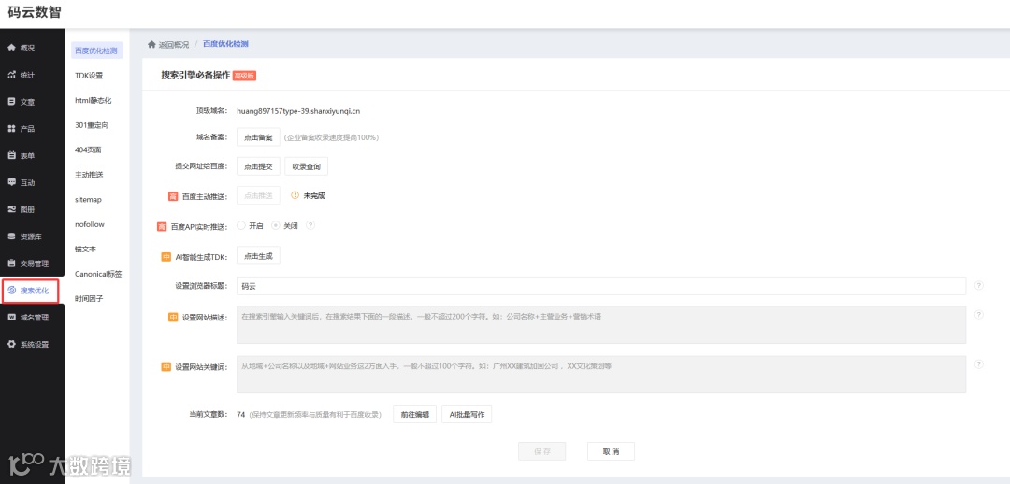Click help icon beside browser title field
The width and height of the screenshot is (1010, 484).
coord(979,285)
